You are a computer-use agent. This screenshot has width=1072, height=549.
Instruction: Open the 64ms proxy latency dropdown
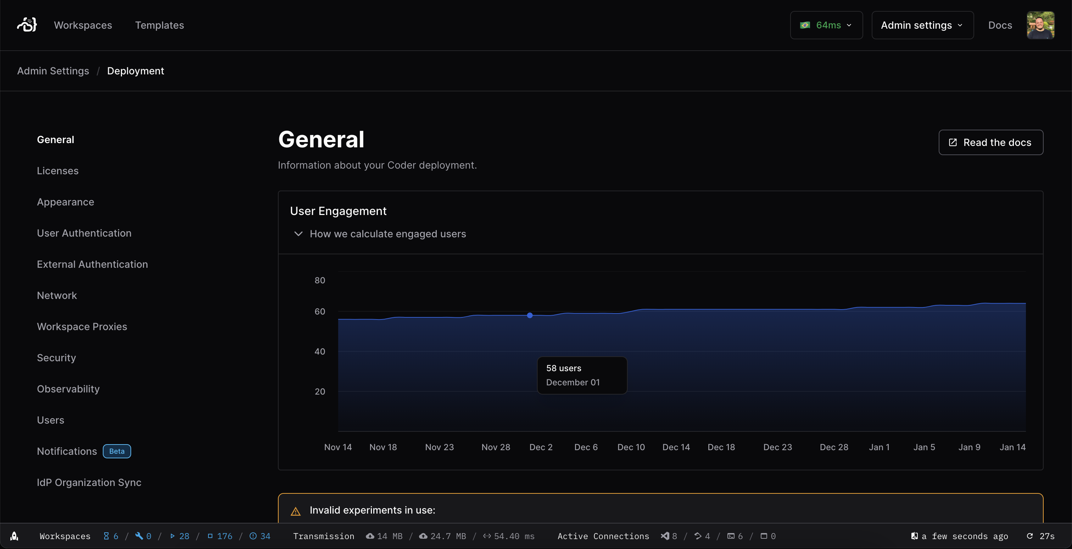point(826,25)
